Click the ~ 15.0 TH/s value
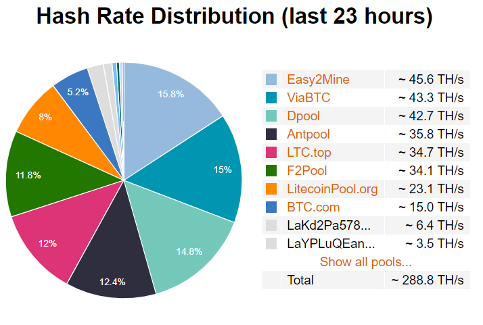 431,207
